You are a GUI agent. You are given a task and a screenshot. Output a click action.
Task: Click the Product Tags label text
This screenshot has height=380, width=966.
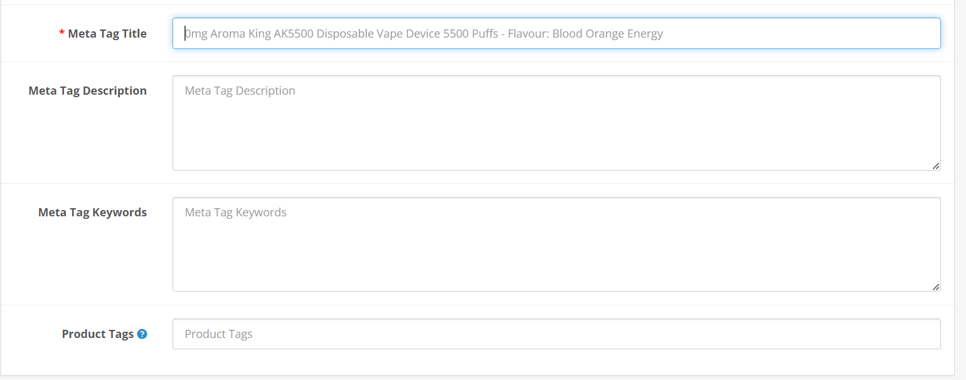point(98,334)
